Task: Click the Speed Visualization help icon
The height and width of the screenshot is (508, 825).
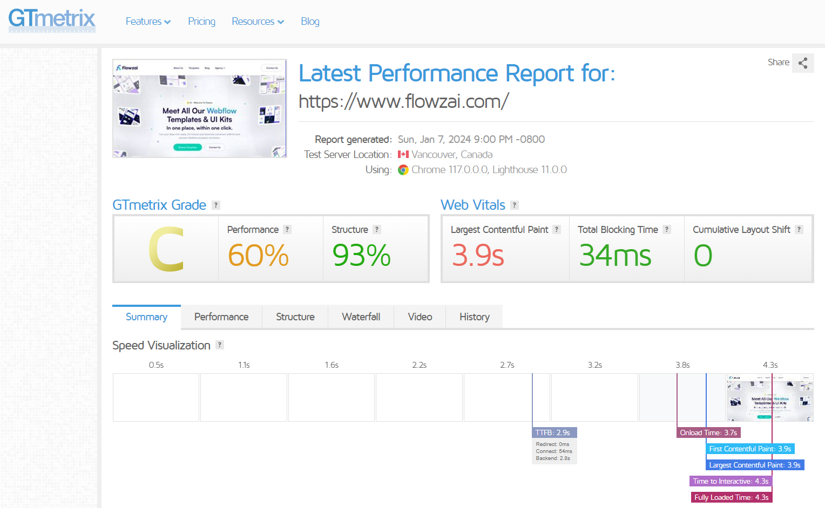Action: click(x=220, y=345)
